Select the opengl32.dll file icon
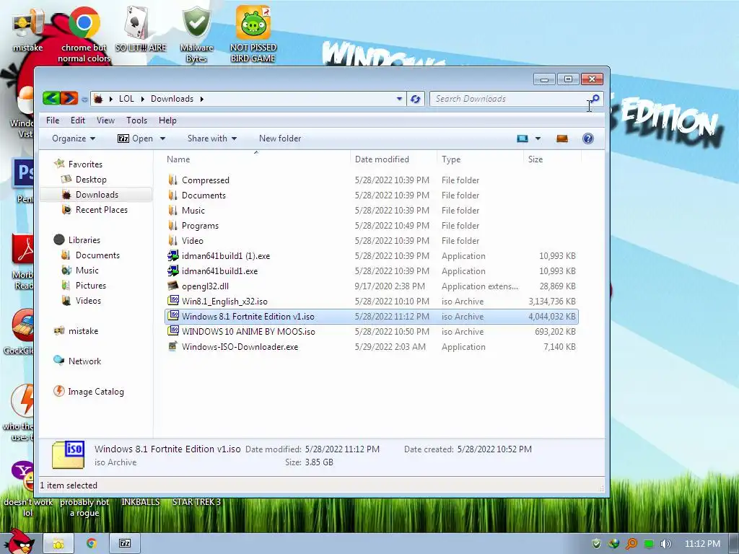This screenshot has height=554, width=739. click(173, 286)
